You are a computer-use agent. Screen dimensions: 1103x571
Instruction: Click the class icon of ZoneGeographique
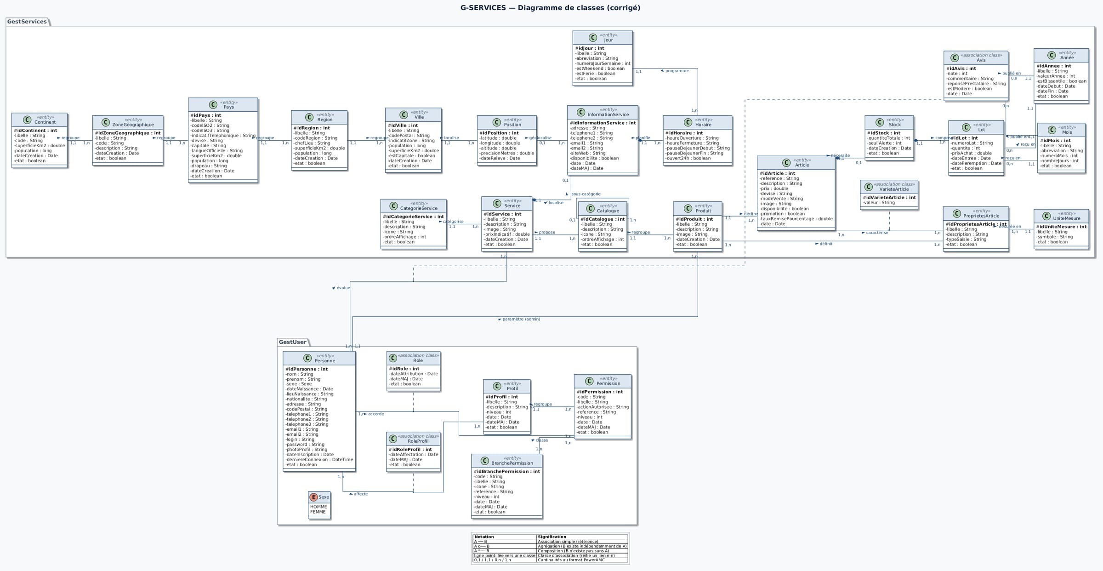[x=105, y=122]
